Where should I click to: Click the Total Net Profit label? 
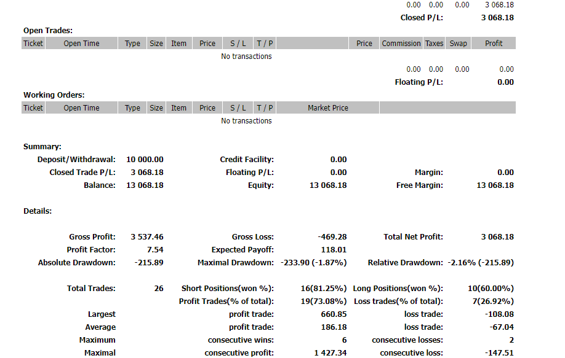(414, 237)
